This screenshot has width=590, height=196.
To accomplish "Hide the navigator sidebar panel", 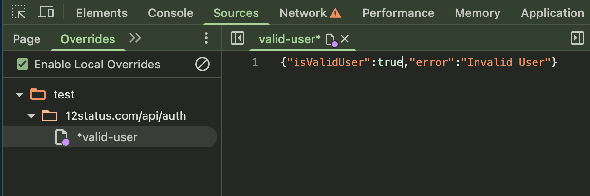I will [x=237, y=38].
